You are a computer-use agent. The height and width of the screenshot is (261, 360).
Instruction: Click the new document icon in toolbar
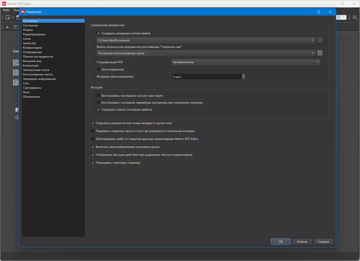coord(7,17)
